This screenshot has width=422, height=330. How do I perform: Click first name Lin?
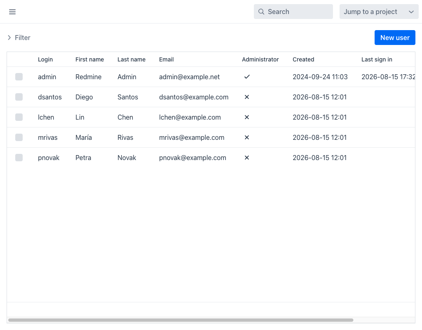point(80,117)
